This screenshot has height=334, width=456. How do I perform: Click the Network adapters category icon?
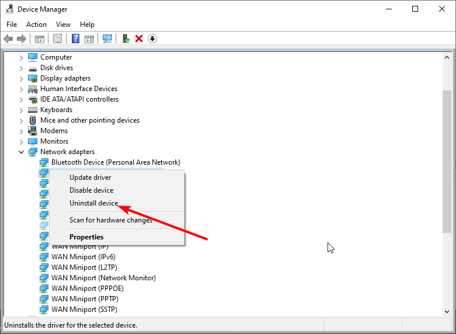click(x=33, y=152)
